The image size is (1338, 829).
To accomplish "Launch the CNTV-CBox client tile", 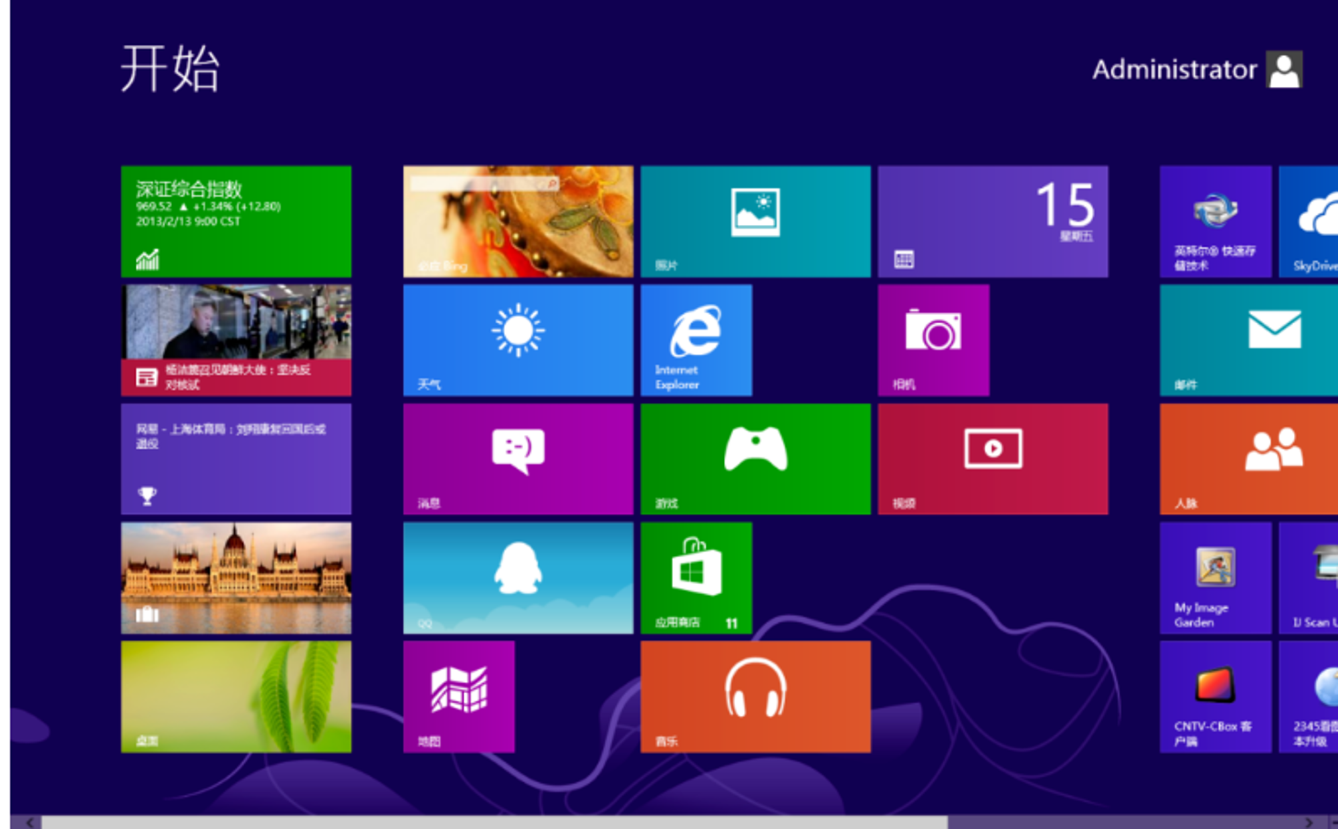I will 1216,697.
